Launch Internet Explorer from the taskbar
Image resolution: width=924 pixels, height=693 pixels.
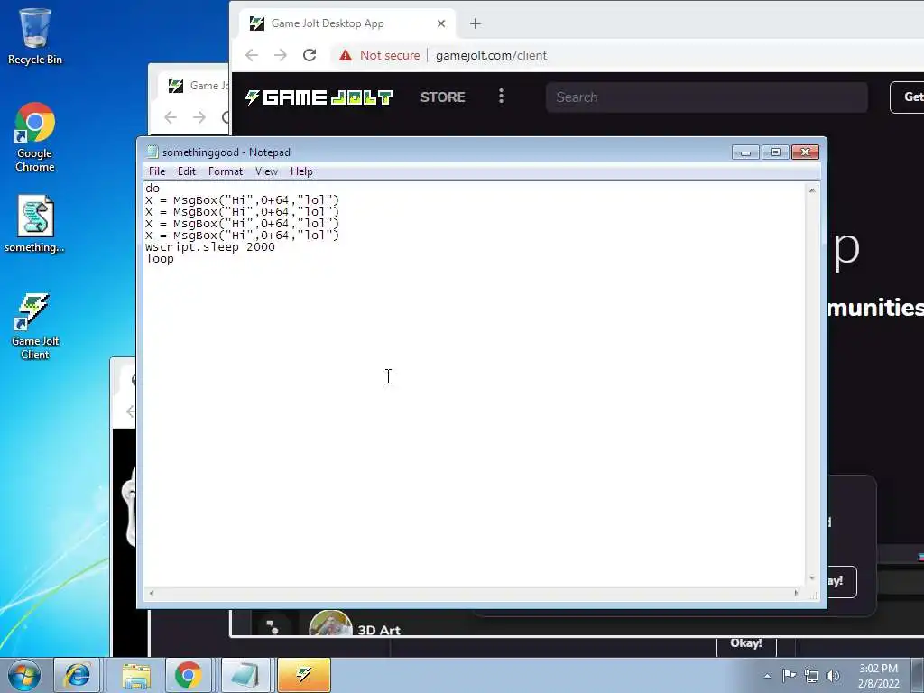[x=78, y=675]
